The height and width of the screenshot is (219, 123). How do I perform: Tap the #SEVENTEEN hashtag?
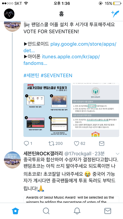56,75
